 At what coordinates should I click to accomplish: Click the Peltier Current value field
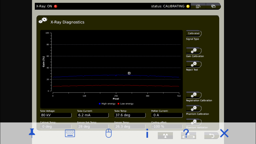pyautogui.click(x=167, y=115)
